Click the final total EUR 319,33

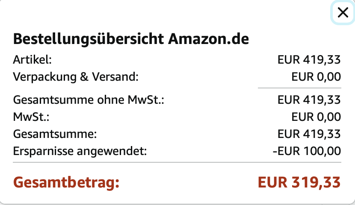(299, 183)
